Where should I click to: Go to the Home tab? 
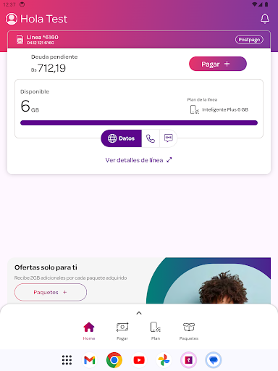click(89, 331)
